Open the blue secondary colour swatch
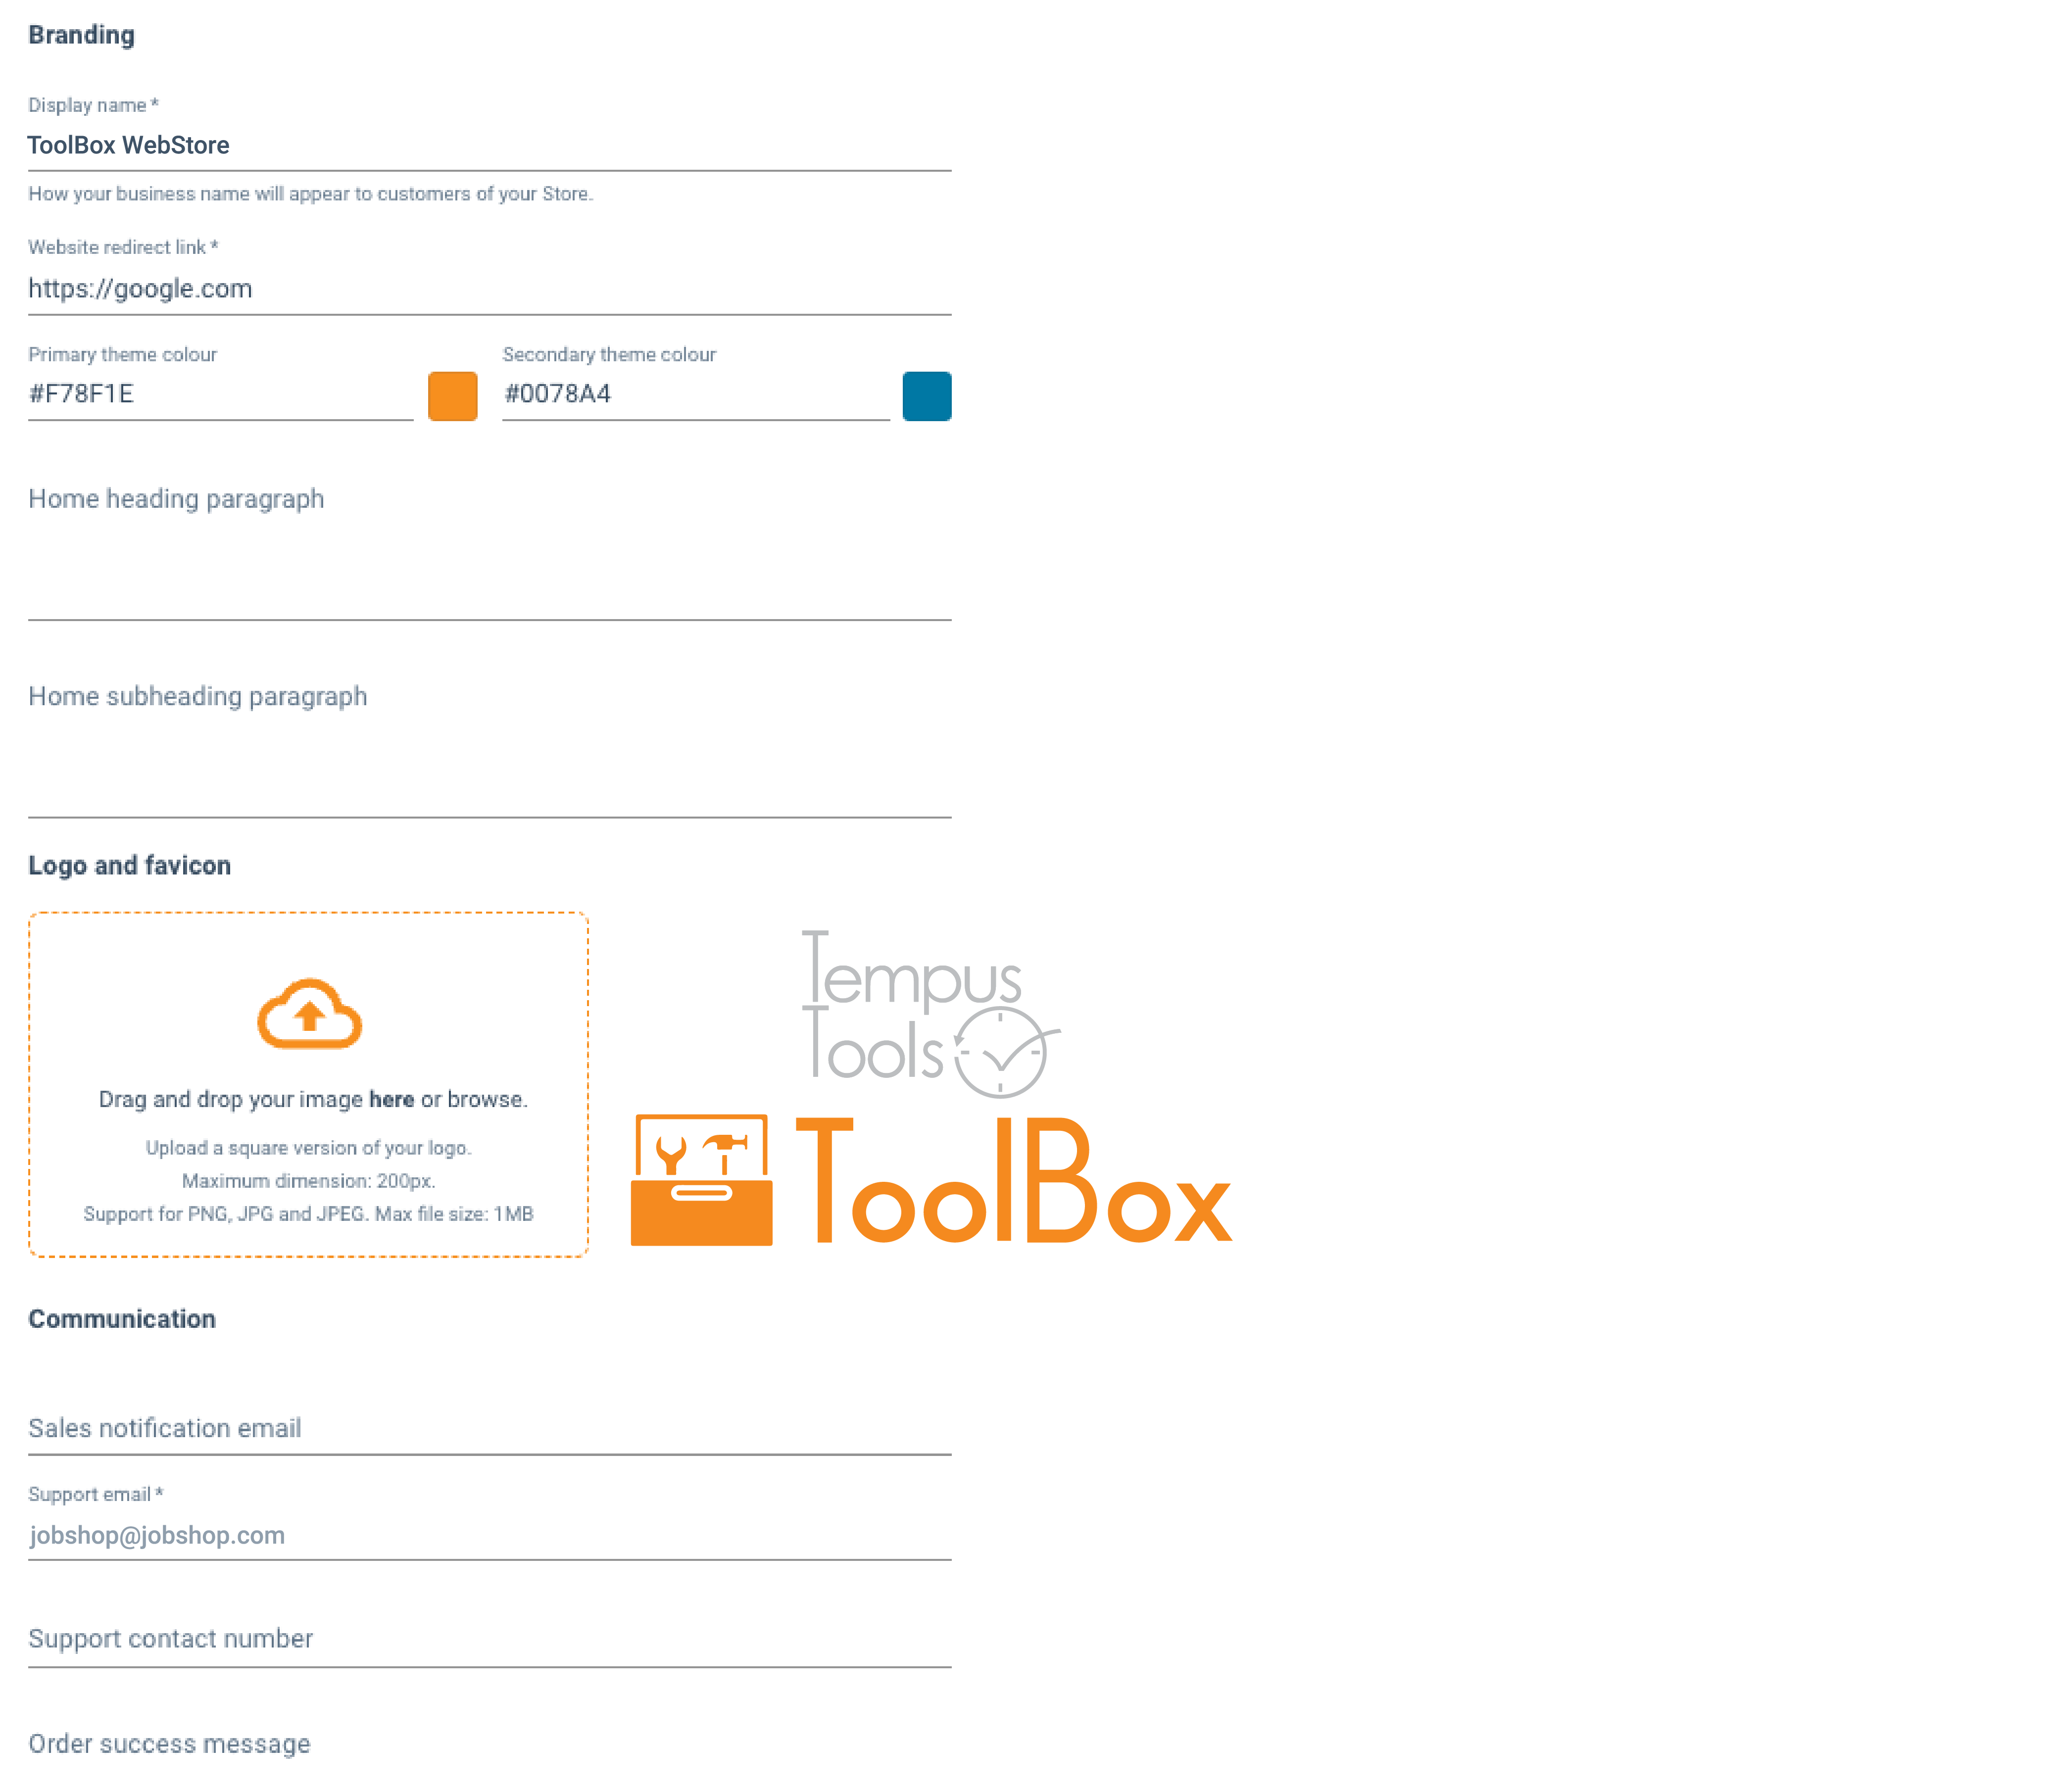This screenshot has width=2057, height=1792. [x=926, y=396]
